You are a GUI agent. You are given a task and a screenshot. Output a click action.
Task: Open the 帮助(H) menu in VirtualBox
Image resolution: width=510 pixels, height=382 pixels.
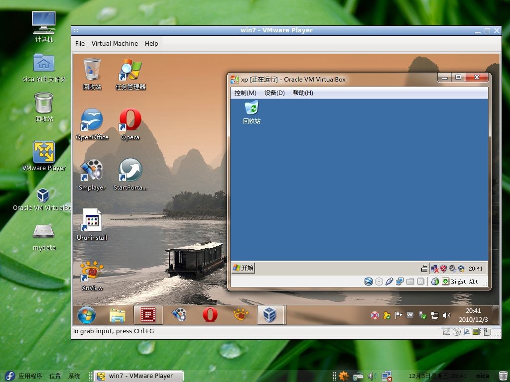tap(303, 93)
